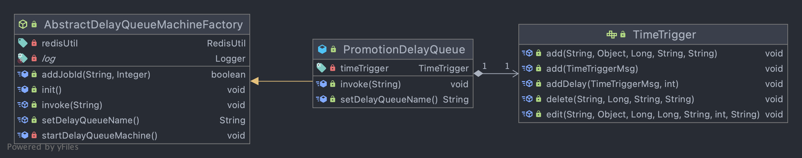Select the TimeTrigger node header
The height and width of the screenshot is (158, 802).
(653, 34)
